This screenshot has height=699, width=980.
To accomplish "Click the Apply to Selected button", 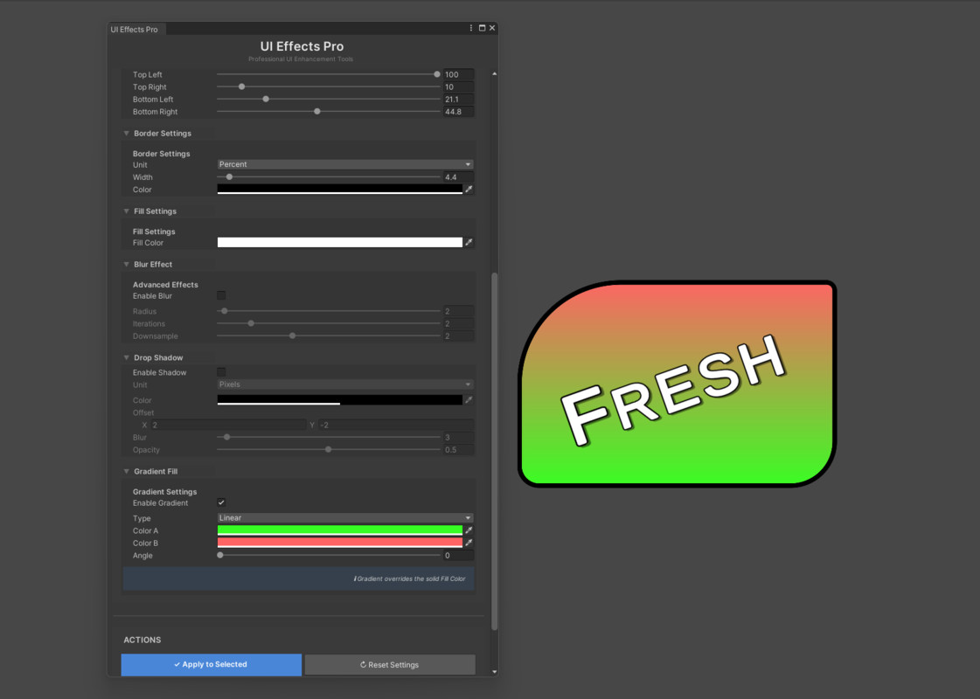I will coord(211,664).
